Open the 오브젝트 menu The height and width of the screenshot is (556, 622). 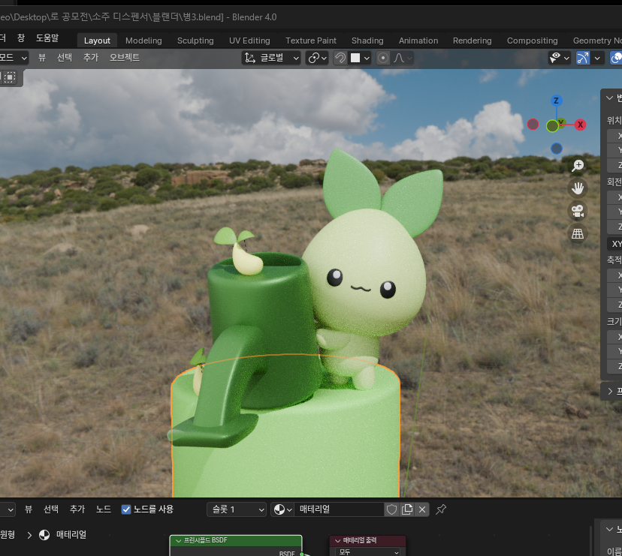point(125,58)
